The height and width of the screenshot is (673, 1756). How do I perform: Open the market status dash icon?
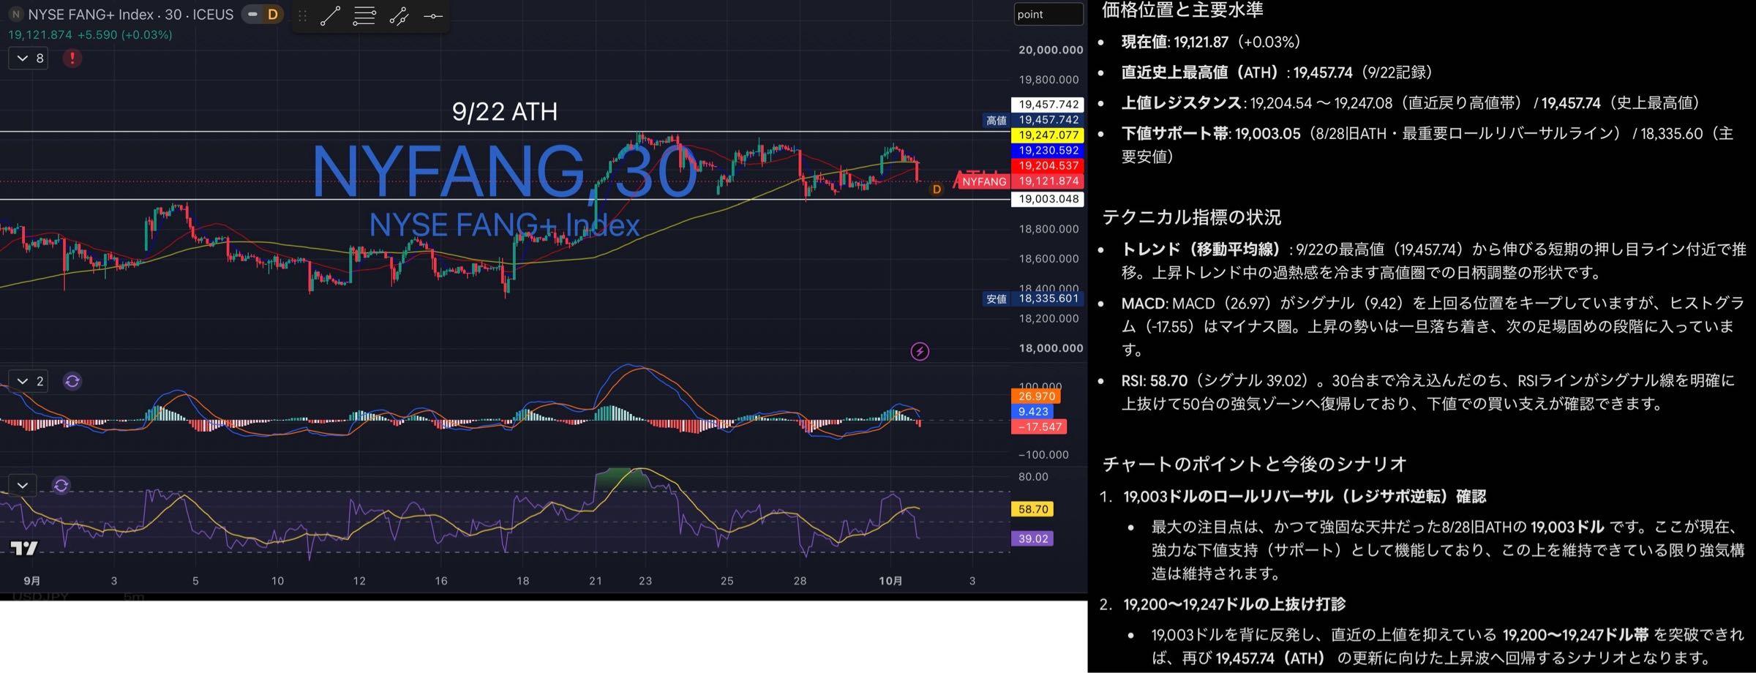(253, 14)
